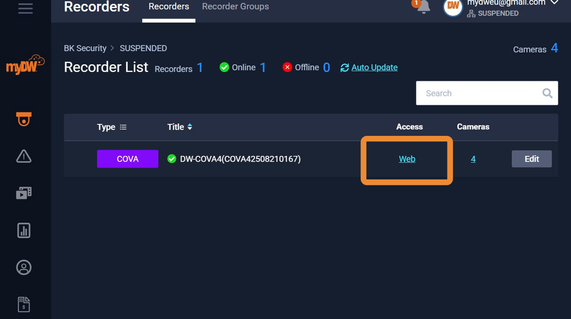Click BK Security breadcrumb
The image size is (571, 319).
point(85,48)
